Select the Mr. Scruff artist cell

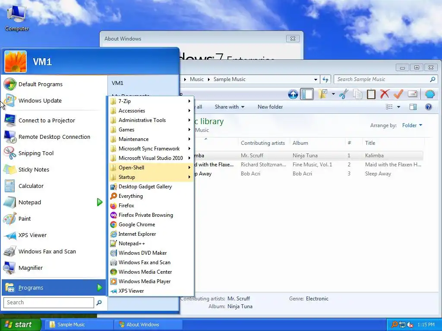pos(252,155)
